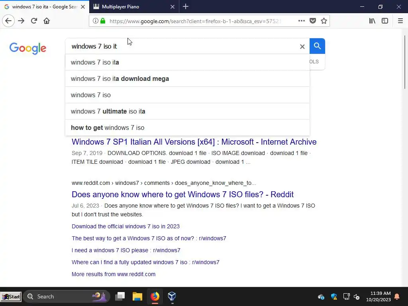Open Task View on taskbar
The image size is (408, 306).
pyautogui.click(x=120, y=296)
